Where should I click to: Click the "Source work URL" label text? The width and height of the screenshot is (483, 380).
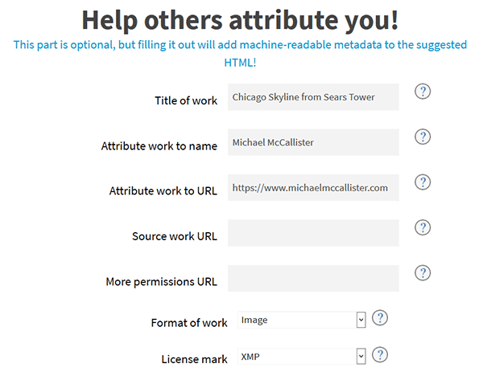pyautogui.click(x=175, y=237)
